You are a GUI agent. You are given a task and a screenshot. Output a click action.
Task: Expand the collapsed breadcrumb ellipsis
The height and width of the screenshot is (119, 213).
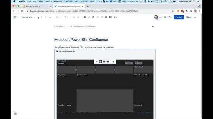pyautogui.click(x=67, y=26)
